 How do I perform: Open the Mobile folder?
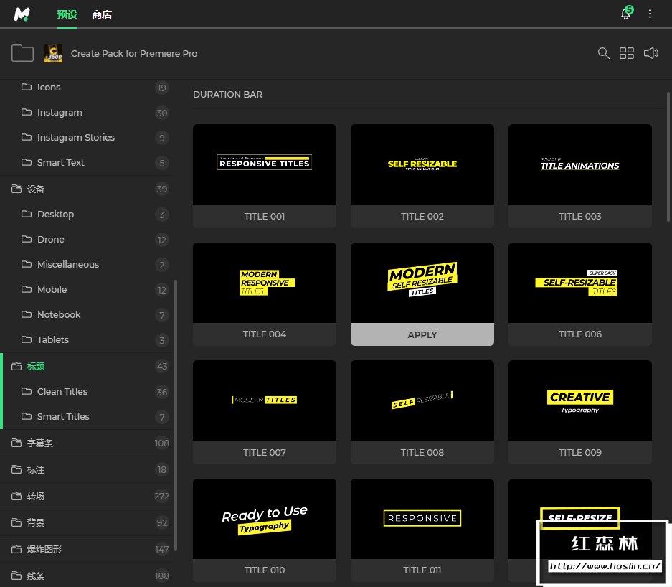(86, 290)
